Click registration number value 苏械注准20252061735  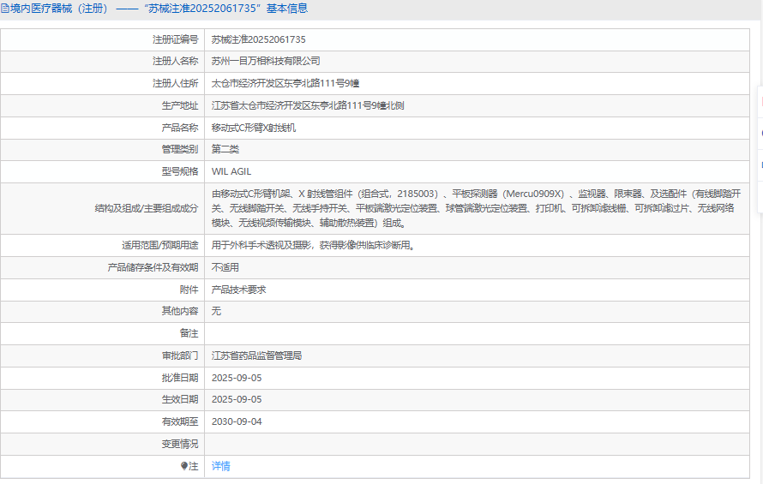pos(259,39)
